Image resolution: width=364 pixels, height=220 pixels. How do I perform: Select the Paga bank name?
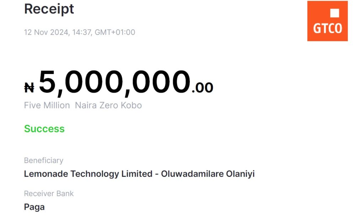point(34,207)
